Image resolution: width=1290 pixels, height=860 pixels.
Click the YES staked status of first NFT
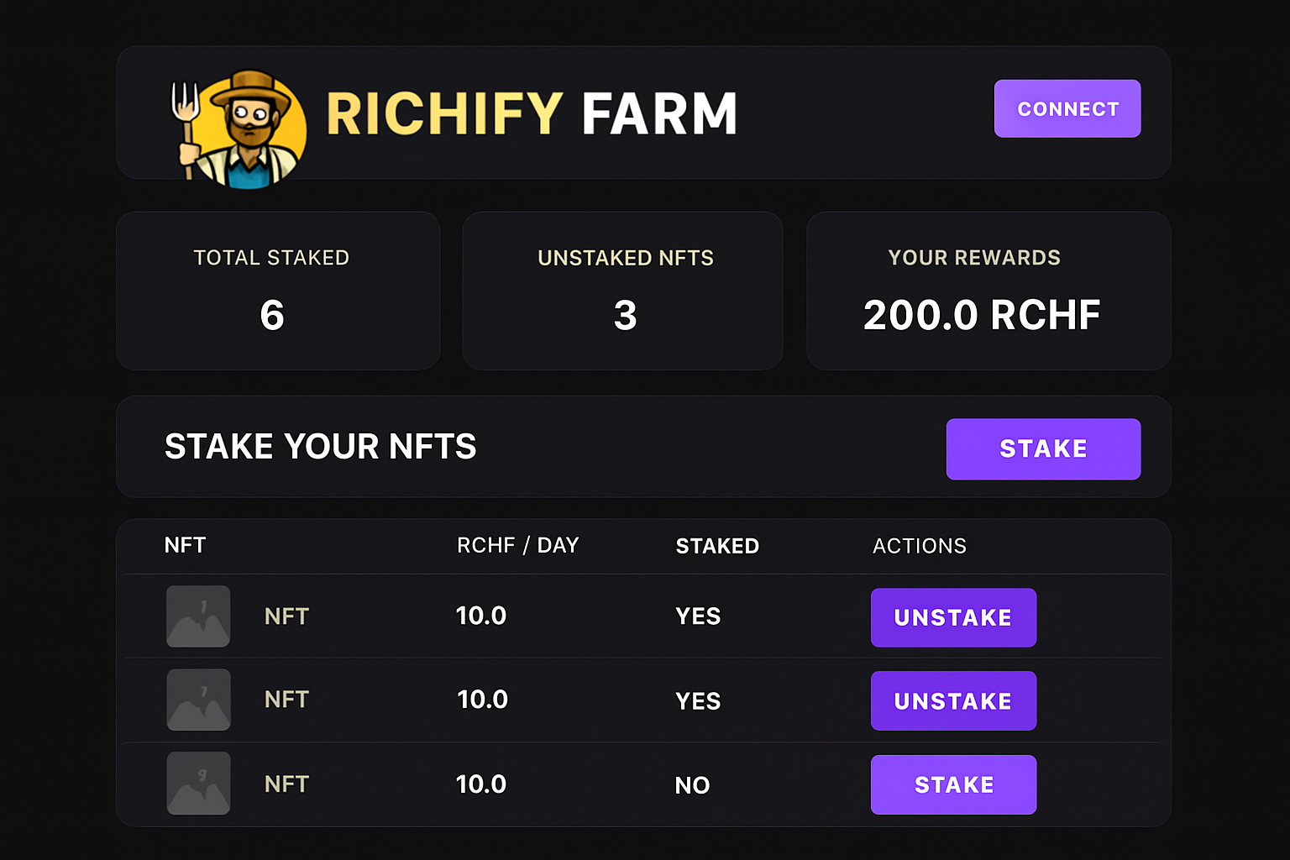697,616
